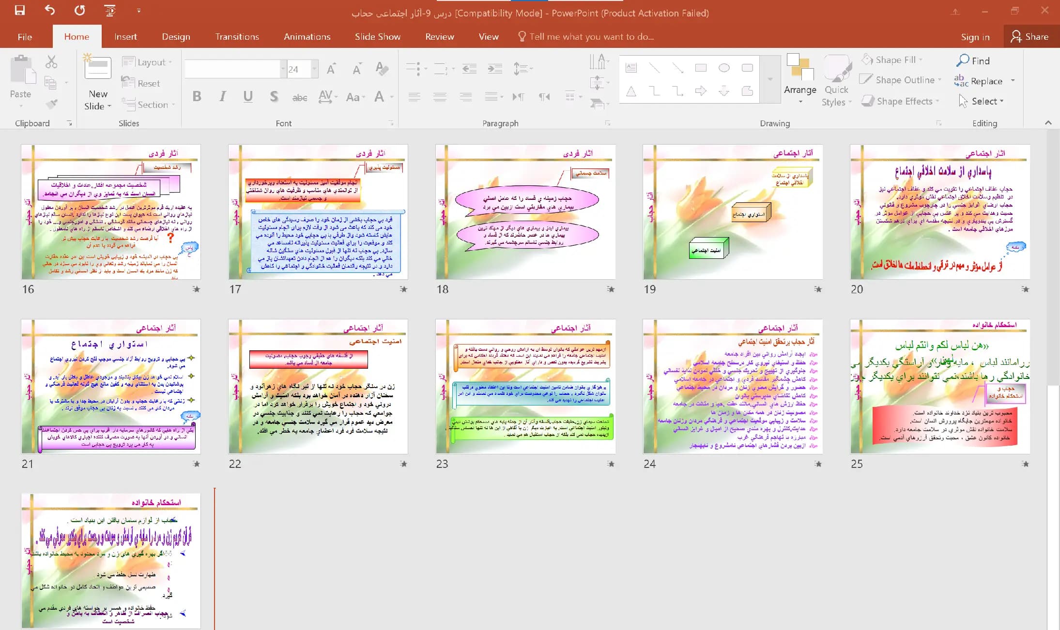Open the Slide Show tab
This screenshot has width=1060, height=630.
point(377,37)
